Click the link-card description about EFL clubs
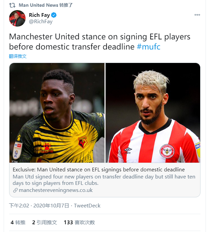This screenshot has height=232, width=216. pos(104,180)
